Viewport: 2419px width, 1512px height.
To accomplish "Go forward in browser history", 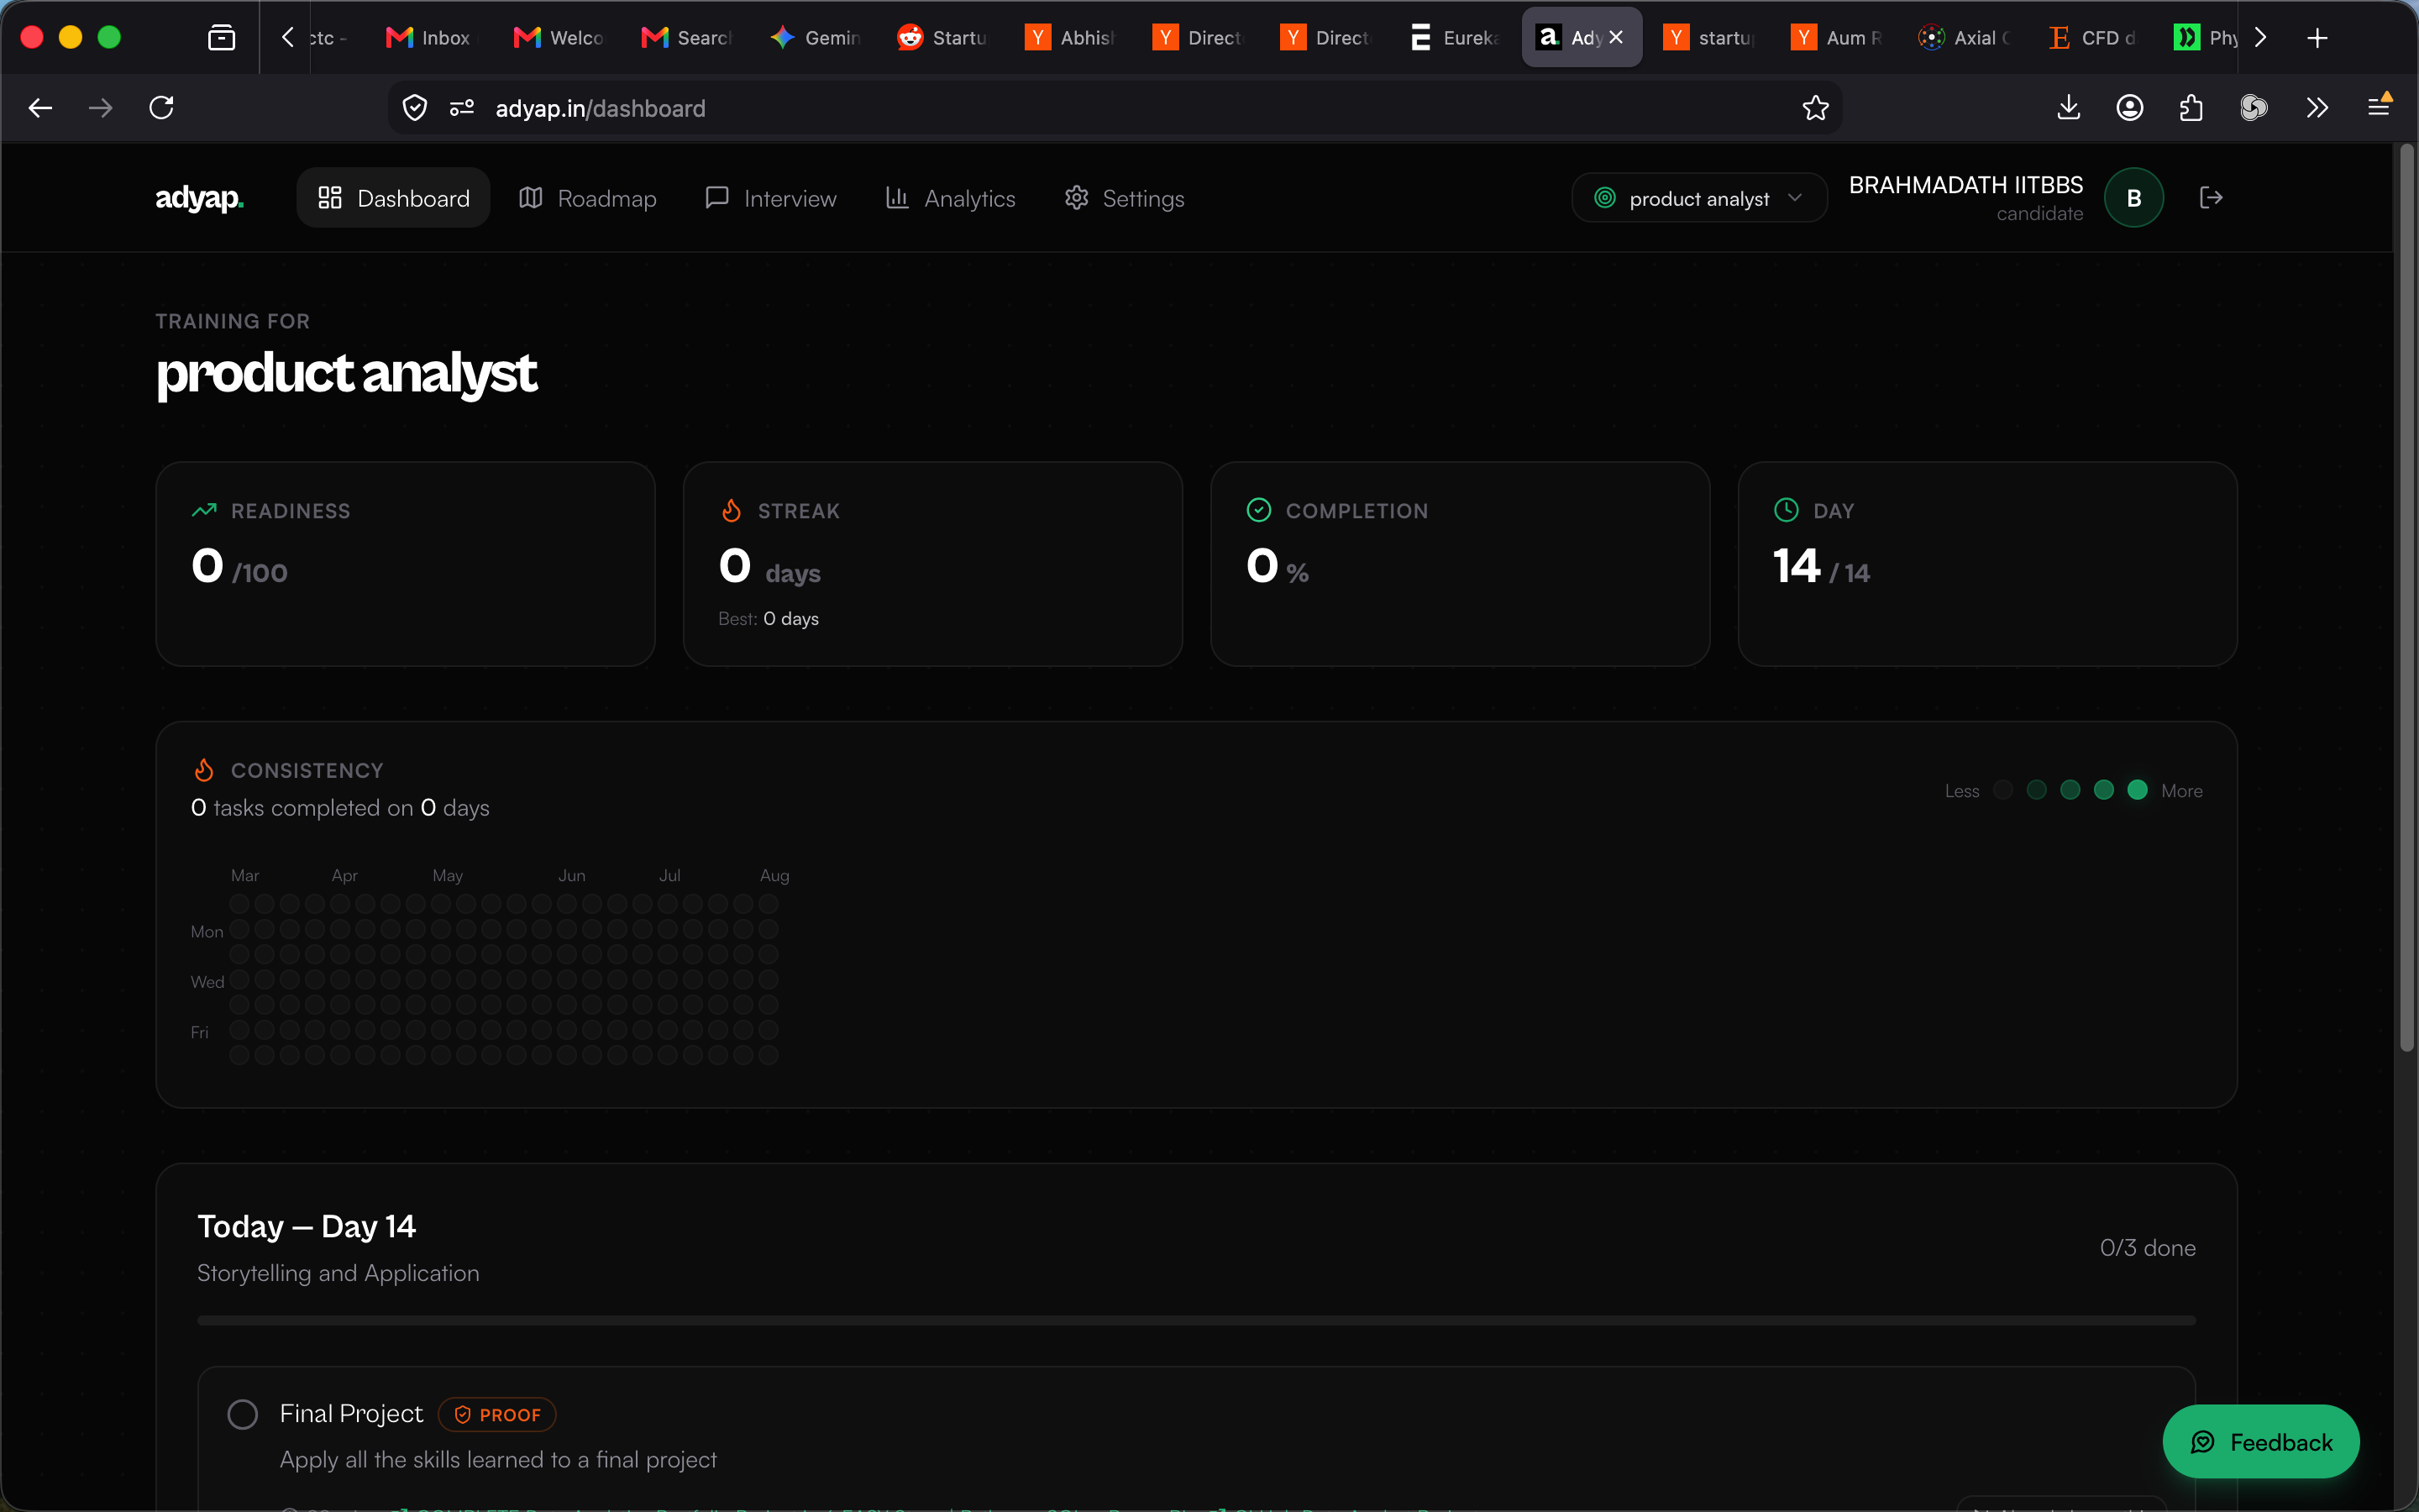I will 100,108.
